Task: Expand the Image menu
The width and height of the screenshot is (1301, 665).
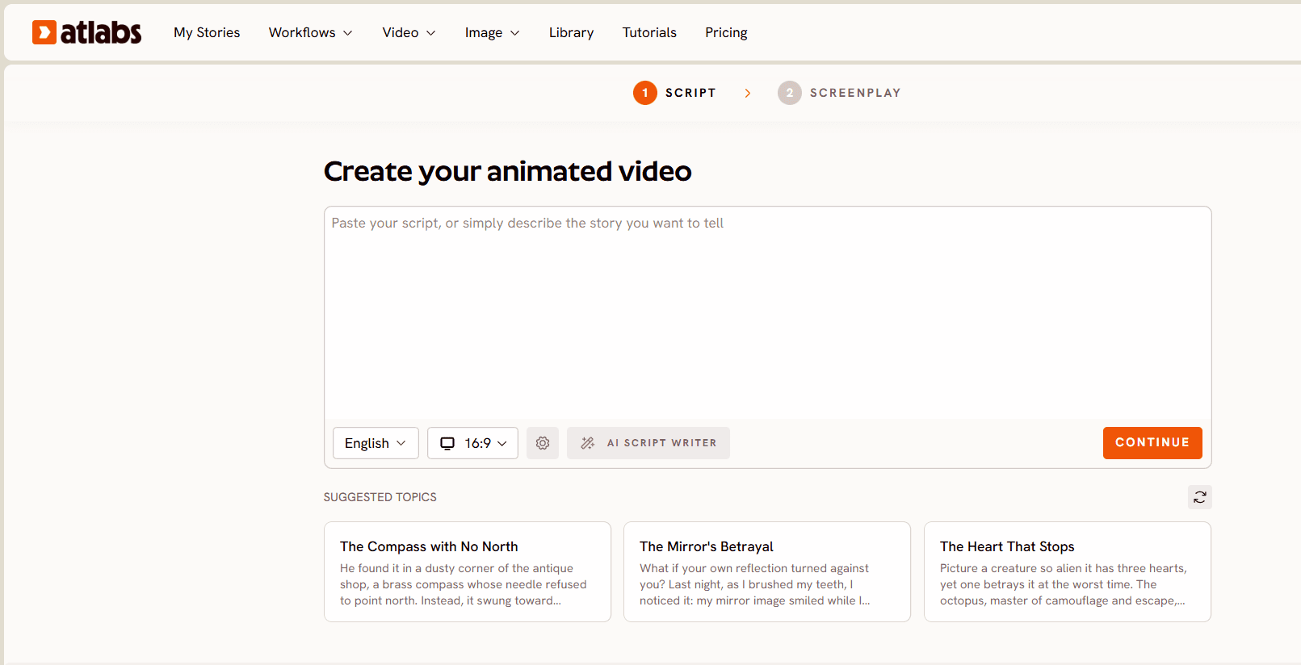Action: 493,32
